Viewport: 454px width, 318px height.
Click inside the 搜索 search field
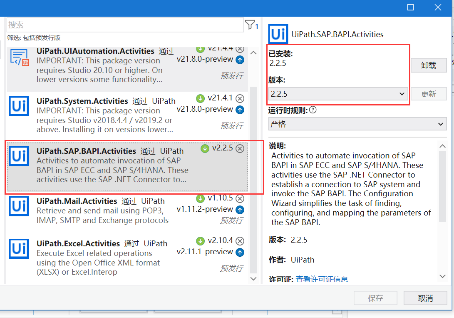(125, 25)
